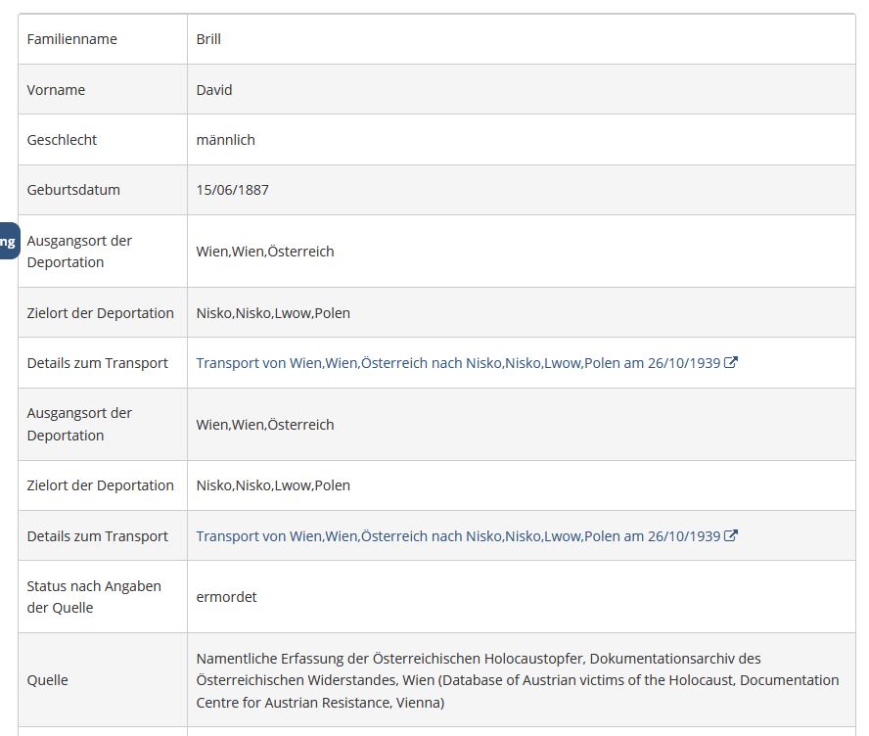Select the birth date 15/06/1887
The width and height of the screenshot is (869, 736).
point(233,190)
